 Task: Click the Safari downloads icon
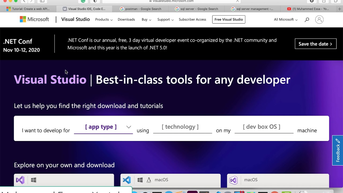click(312, 1)
